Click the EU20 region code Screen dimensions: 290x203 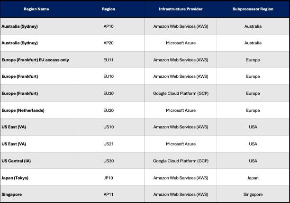(109, 110)
